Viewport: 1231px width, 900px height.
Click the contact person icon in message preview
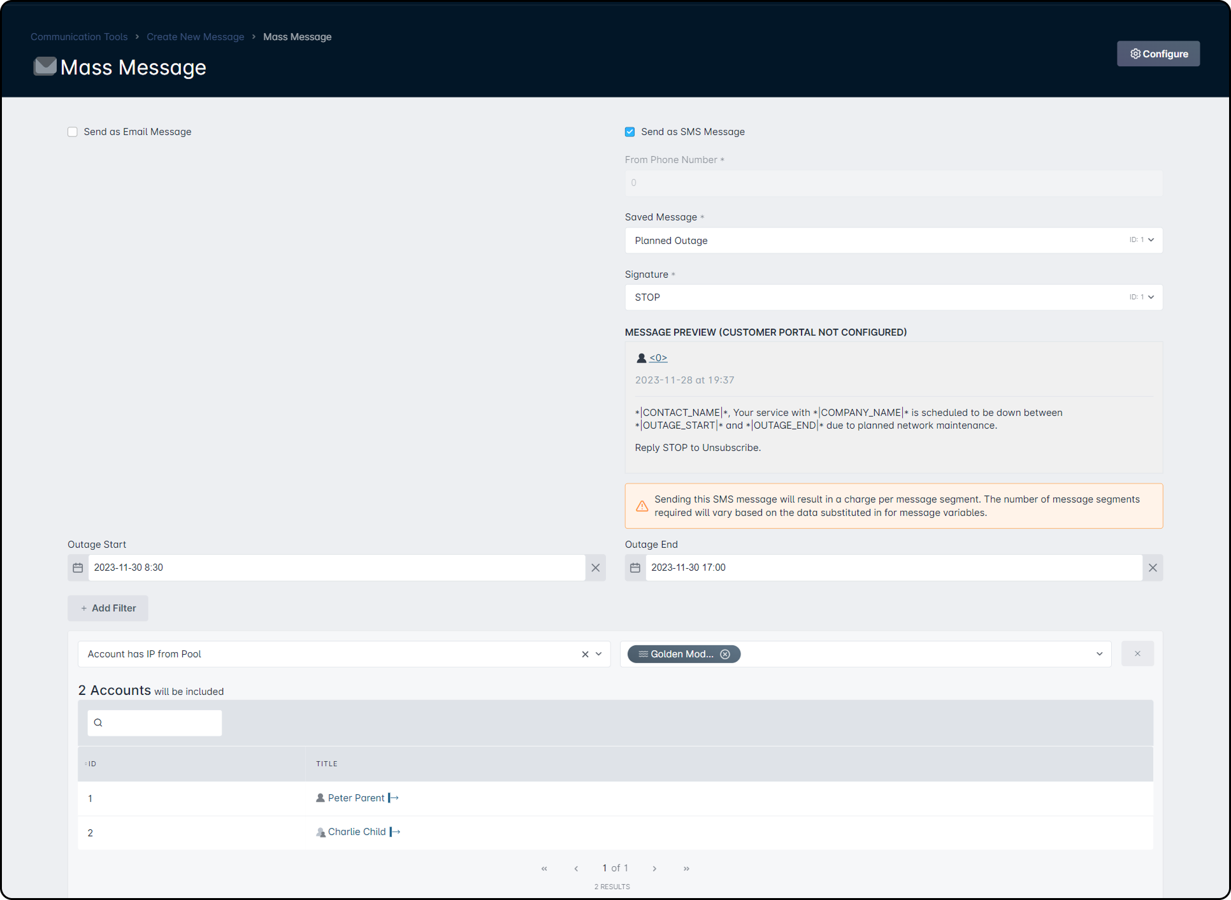coord(642,358)
